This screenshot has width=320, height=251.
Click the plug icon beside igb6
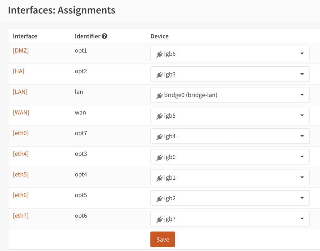coord(160,54)
